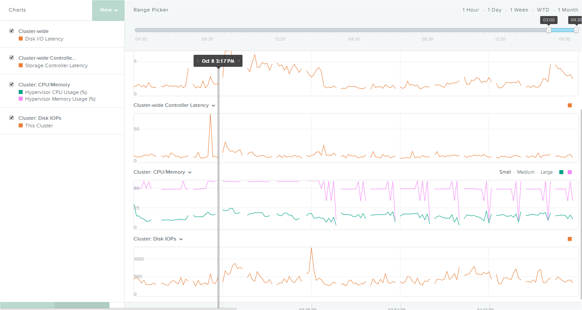The width and height of the screenshot is (582, 310).
Task: Select the 1 Month range
Action: [x=568, y=10]
